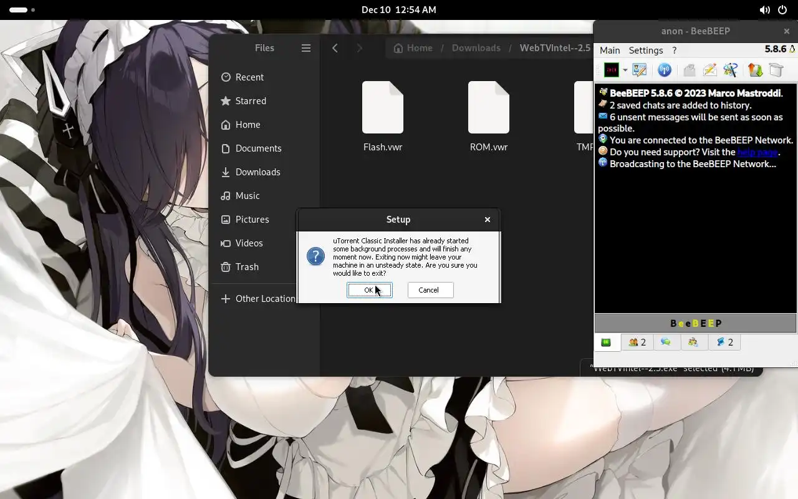This screenshot has width=798, height=499.
Task: Click the forward arrow in Files header
Action: pos(359,48)
